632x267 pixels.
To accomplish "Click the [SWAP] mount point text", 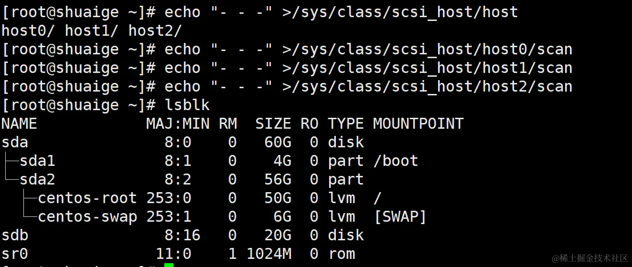I will [x=399, y=216].
